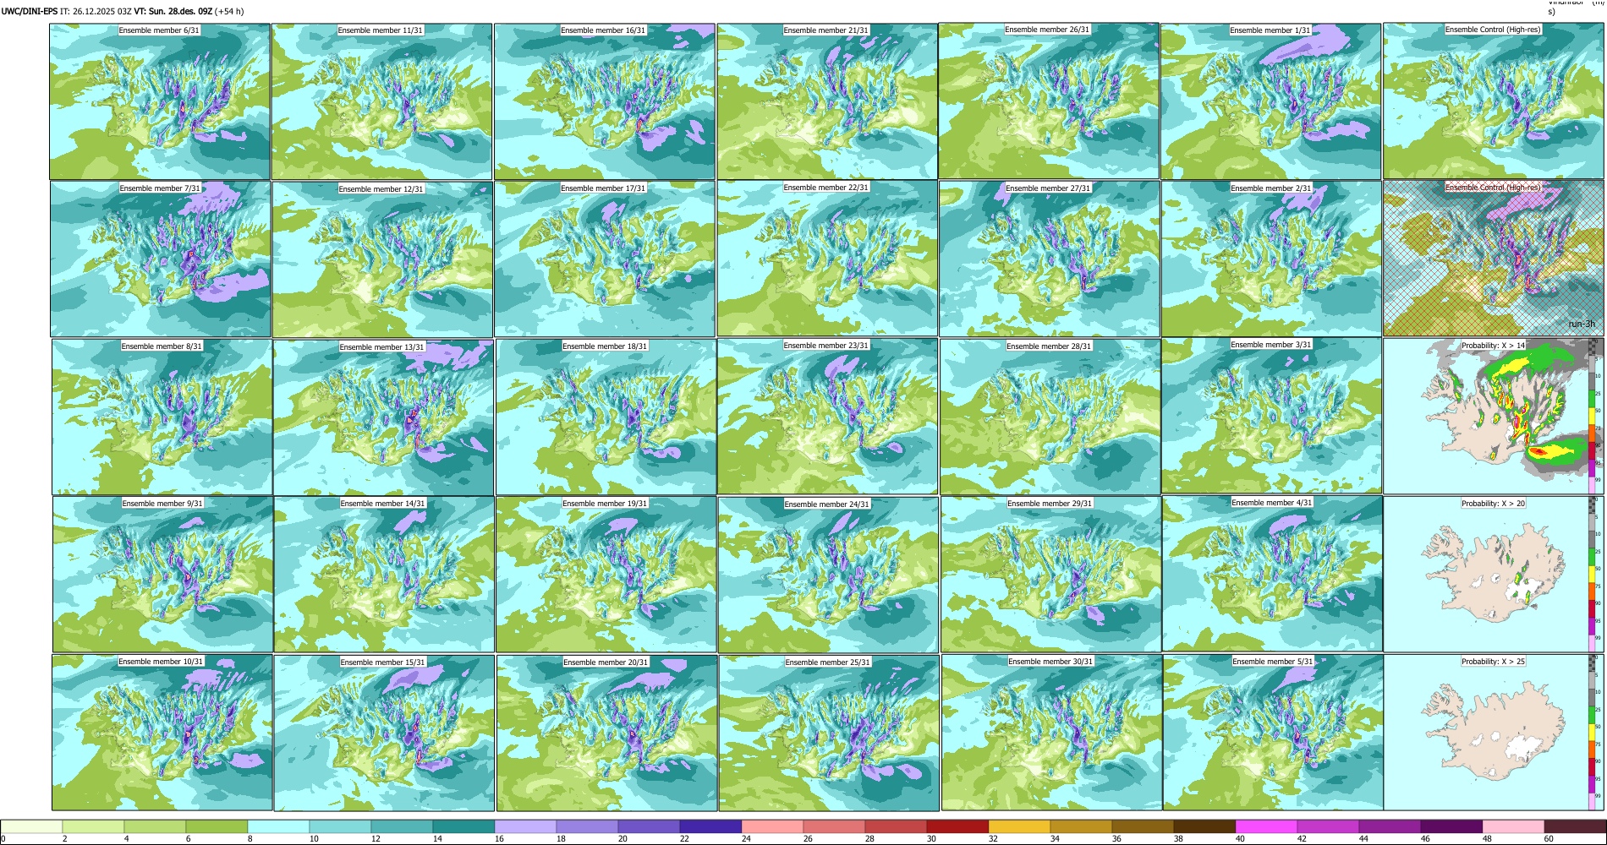Viewport: 1607px width, 845px height.
Task: Click the Ensemble member 13/31 map panel
Action: 383,417
